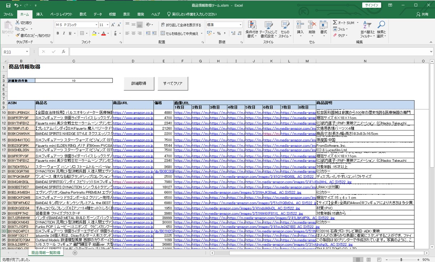Image resolution: width=435 pixels, height=262 pixels.
Task: Open the ファイル (File) tab
Action: click(8, 14)
